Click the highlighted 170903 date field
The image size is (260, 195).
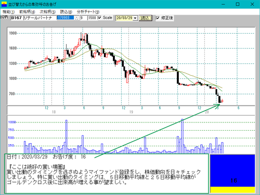tap(66, 18)
